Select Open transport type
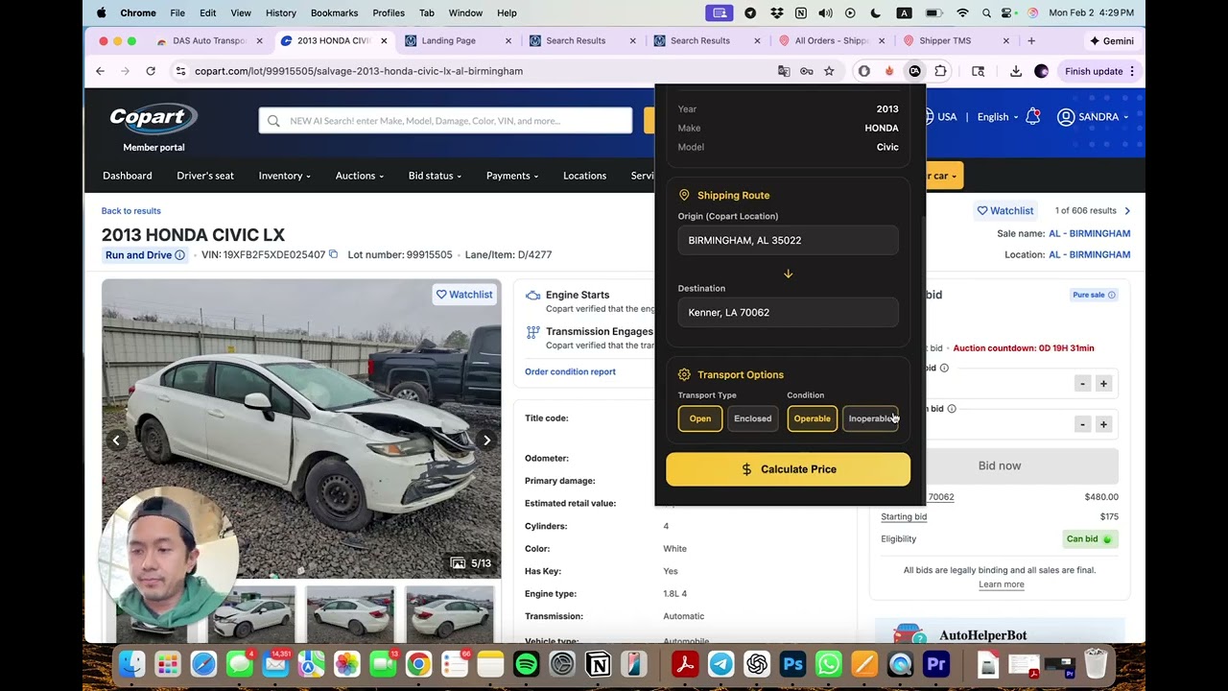Viewport: 1228px width, 691px height. (x=700, y=418)
